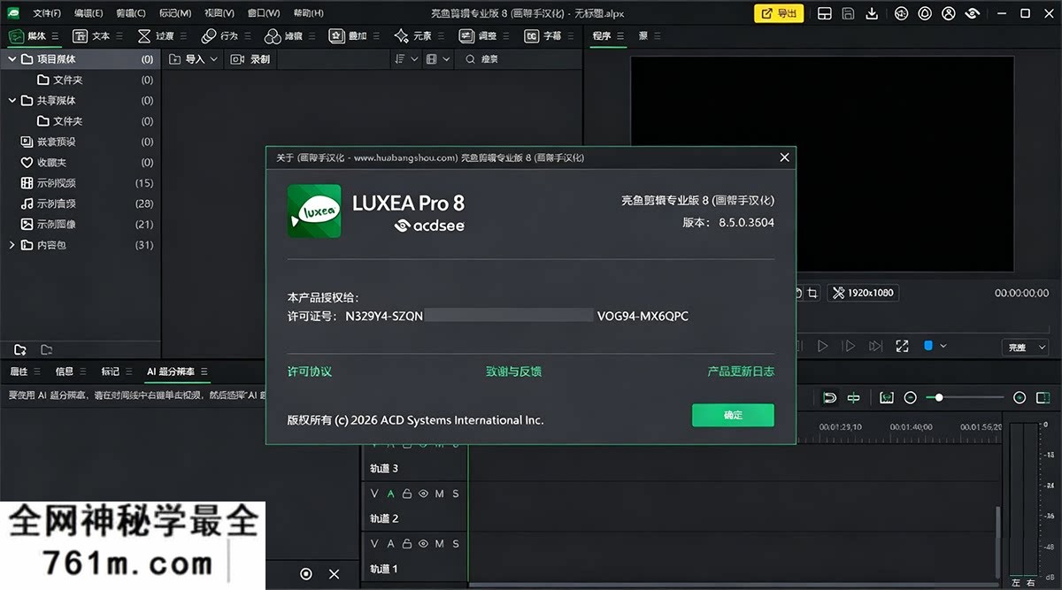Viewport: 1062px width, 590px height.
Task: Click the layout switch icon in title bar
Action: tap(824, 13)
